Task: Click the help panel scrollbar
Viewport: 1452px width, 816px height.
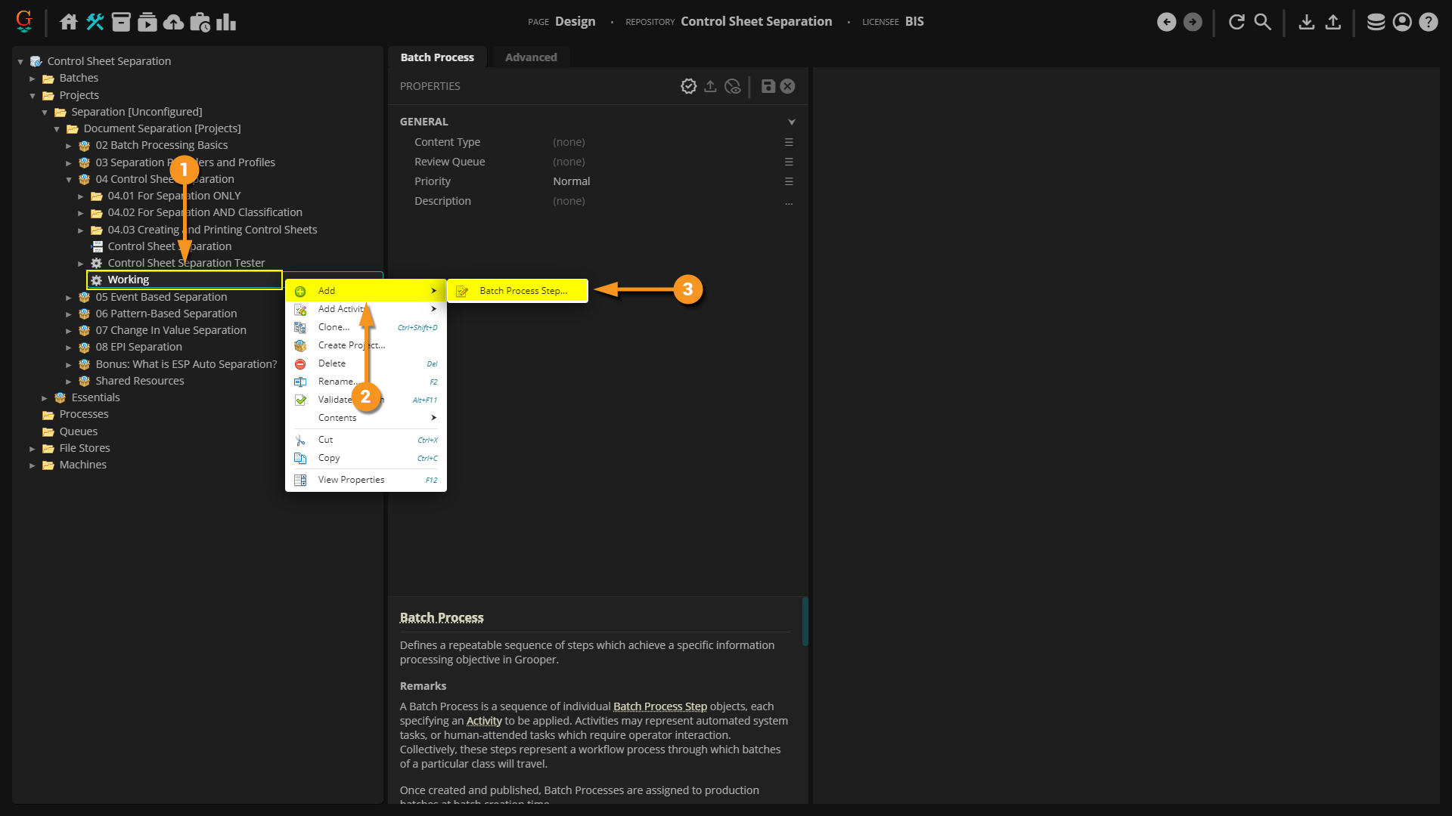Action: click(x=805, y=621)
